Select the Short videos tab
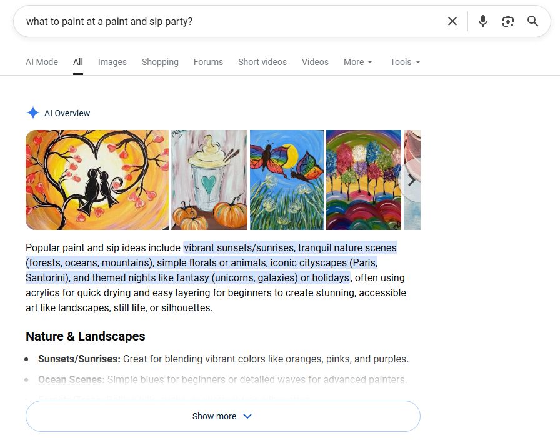 [262, 62]
